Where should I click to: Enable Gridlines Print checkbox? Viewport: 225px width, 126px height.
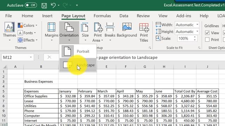(x=207, y=40)
